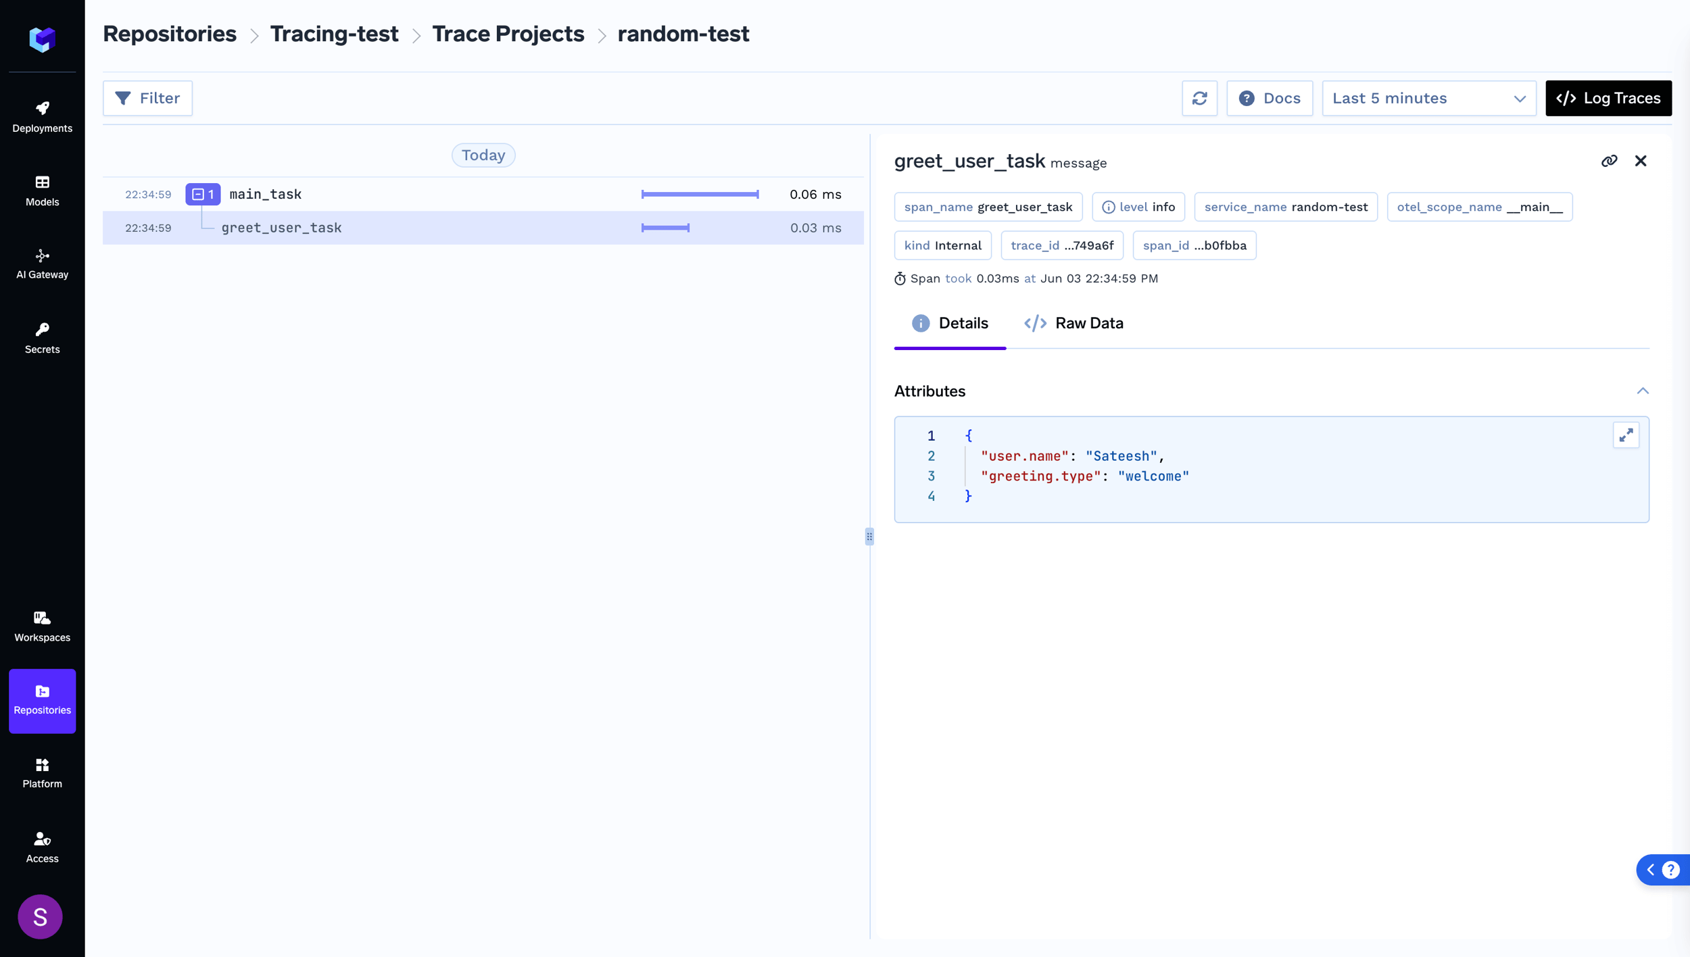Open the Docs link
Screen dimensions: 1690x957
[1270, 98]
